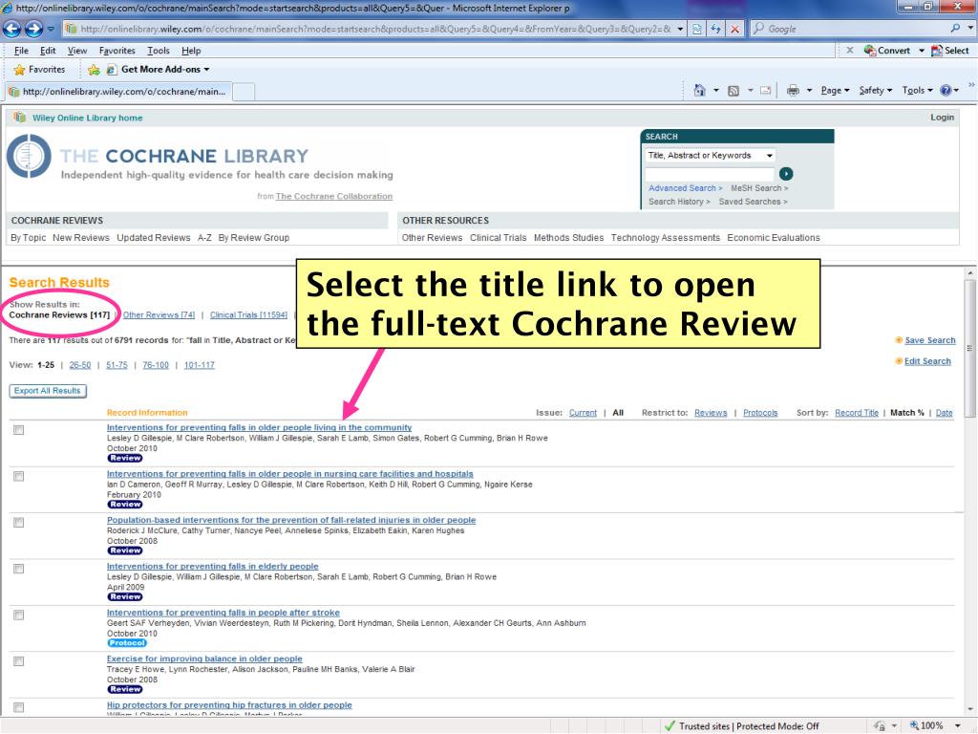Expand the address bar URL history dropdown
Viewport: 978px width, 734px height.
coord(680,29)
